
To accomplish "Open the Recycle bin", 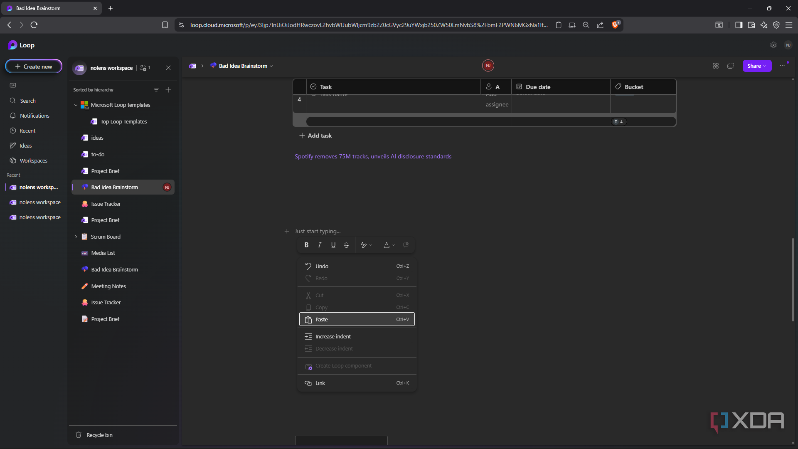I will pos(94,435).
